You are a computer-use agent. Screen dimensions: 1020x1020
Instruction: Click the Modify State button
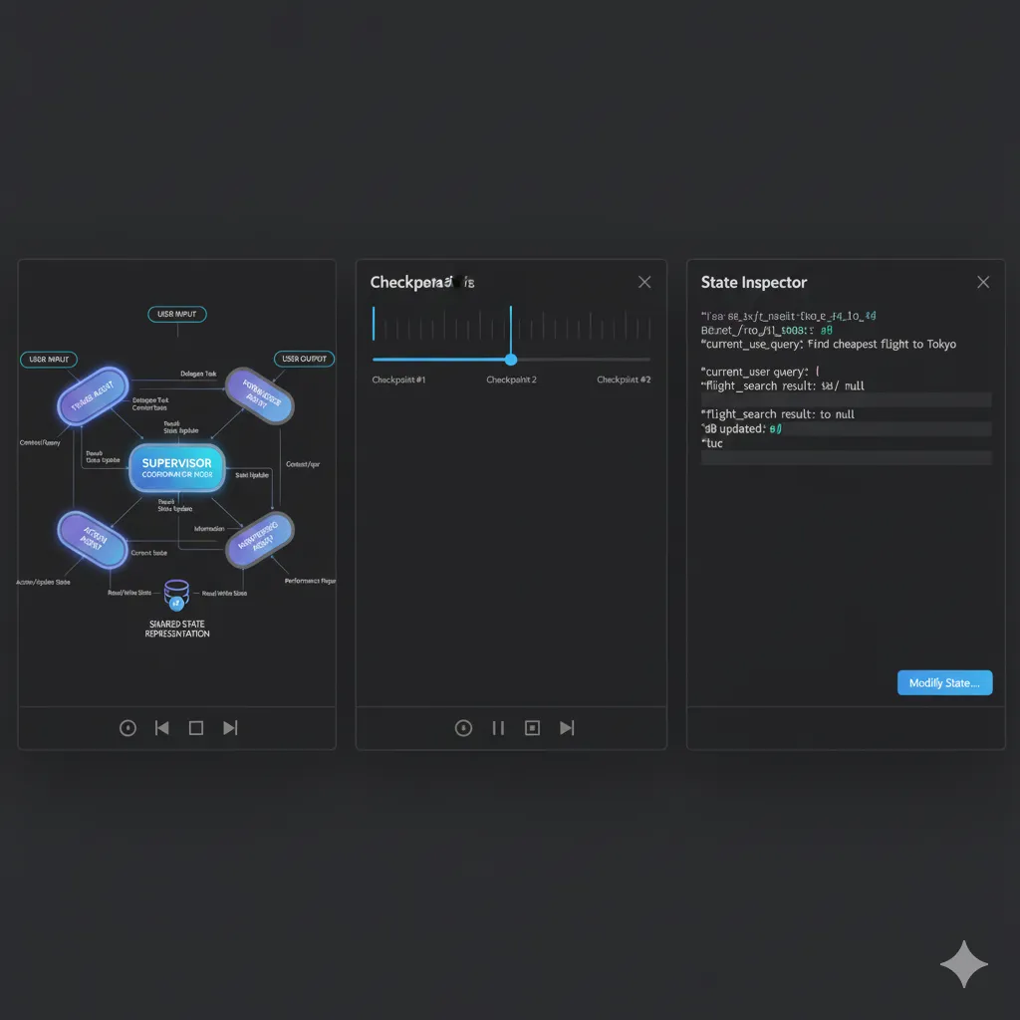click(x=944, y=683)
